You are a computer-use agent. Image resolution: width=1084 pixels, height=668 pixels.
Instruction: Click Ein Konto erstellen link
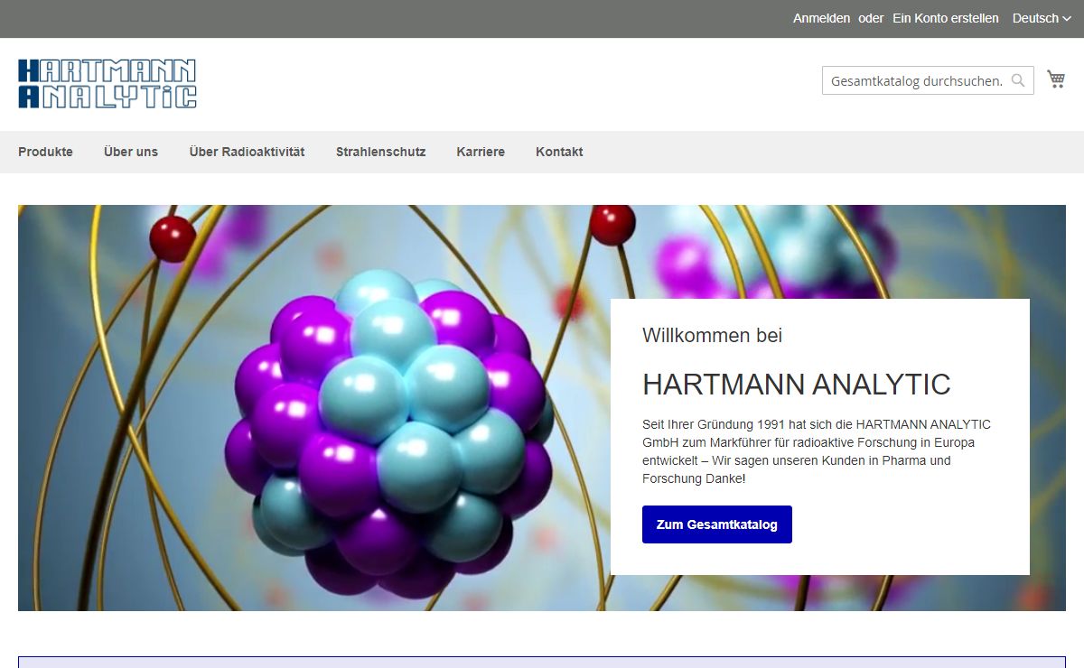pyautogui.click(x=946, y=18)
